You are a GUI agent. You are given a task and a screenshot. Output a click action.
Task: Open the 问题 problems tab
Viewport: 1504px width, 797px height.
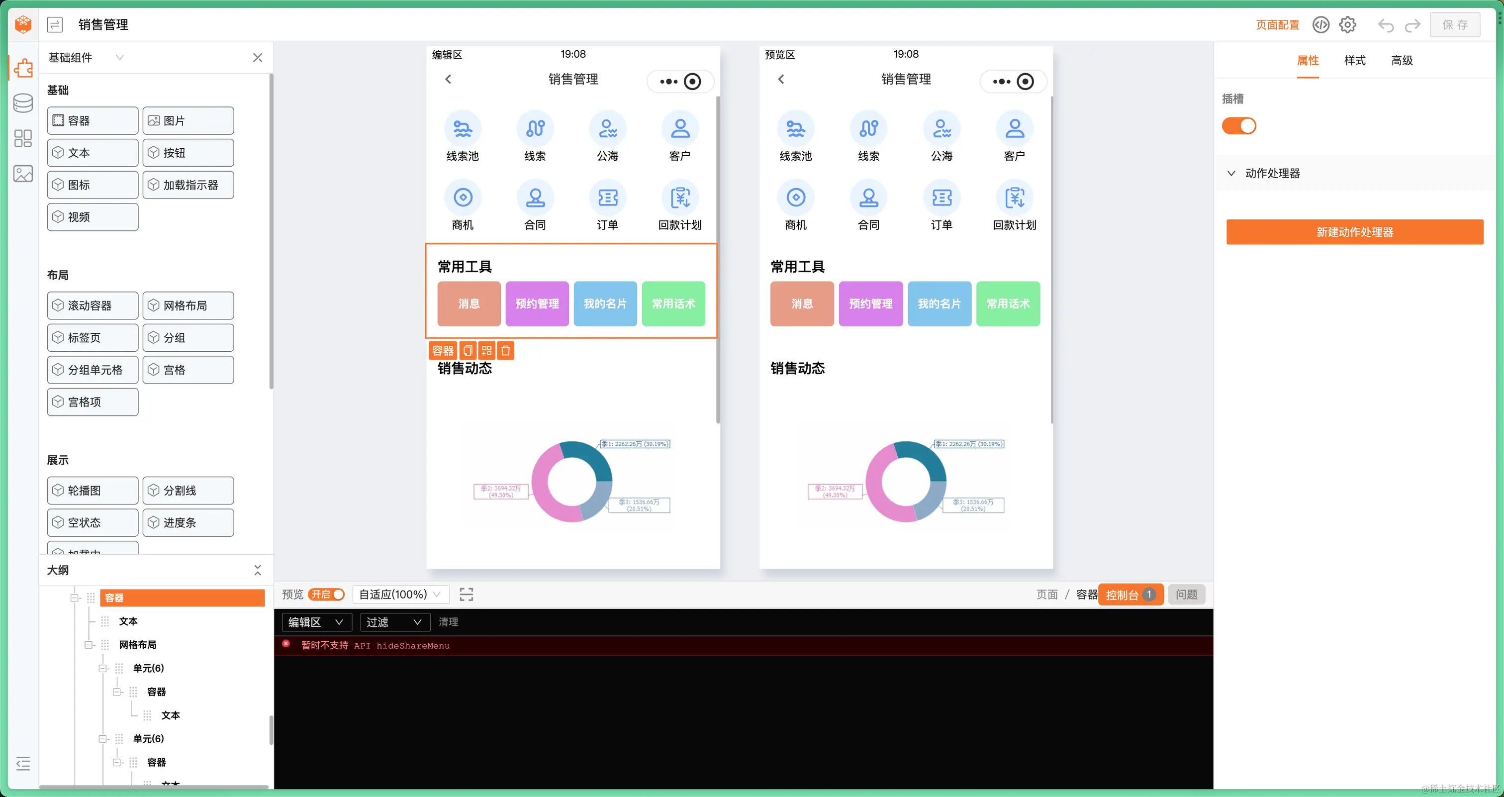point(1186,595)
